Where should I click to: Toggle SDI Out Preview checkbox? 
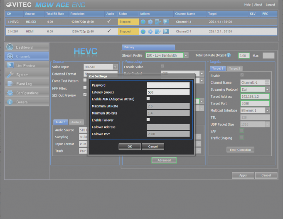tap(85, 95)
